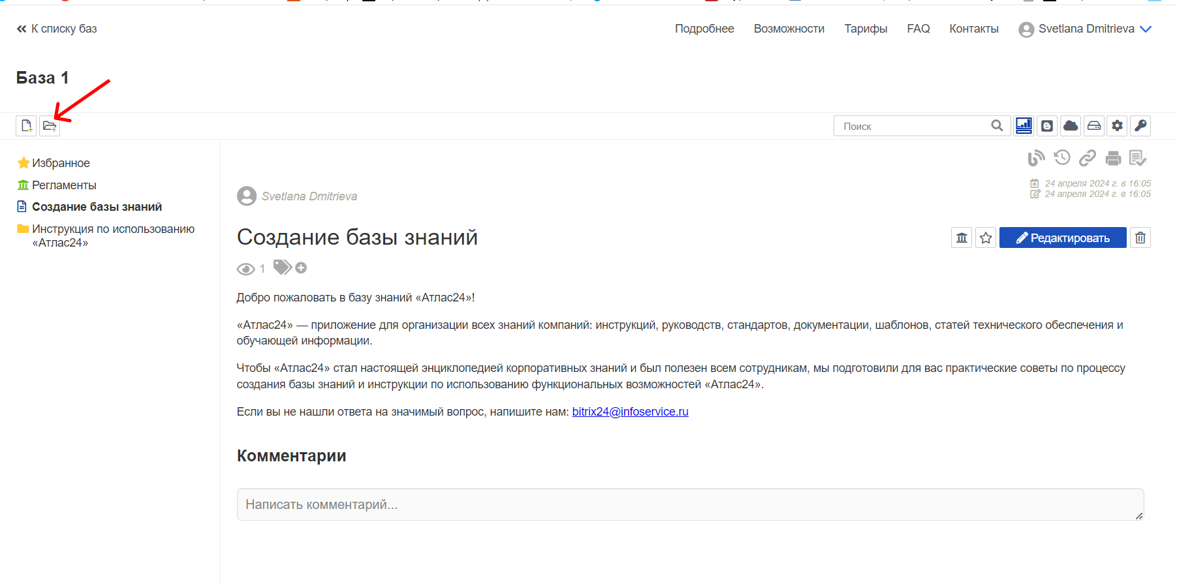Open the Тарифы menu item

click(x=866, y=29)
